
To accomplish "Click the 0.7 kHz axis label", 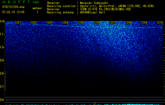I will pos(2,87).
